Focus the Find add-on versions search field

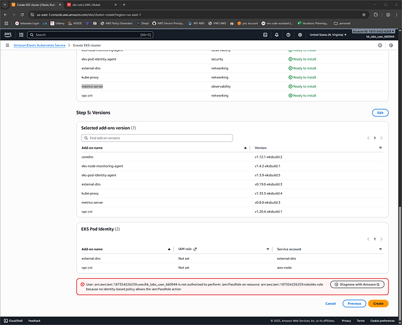tap(157, 138)
